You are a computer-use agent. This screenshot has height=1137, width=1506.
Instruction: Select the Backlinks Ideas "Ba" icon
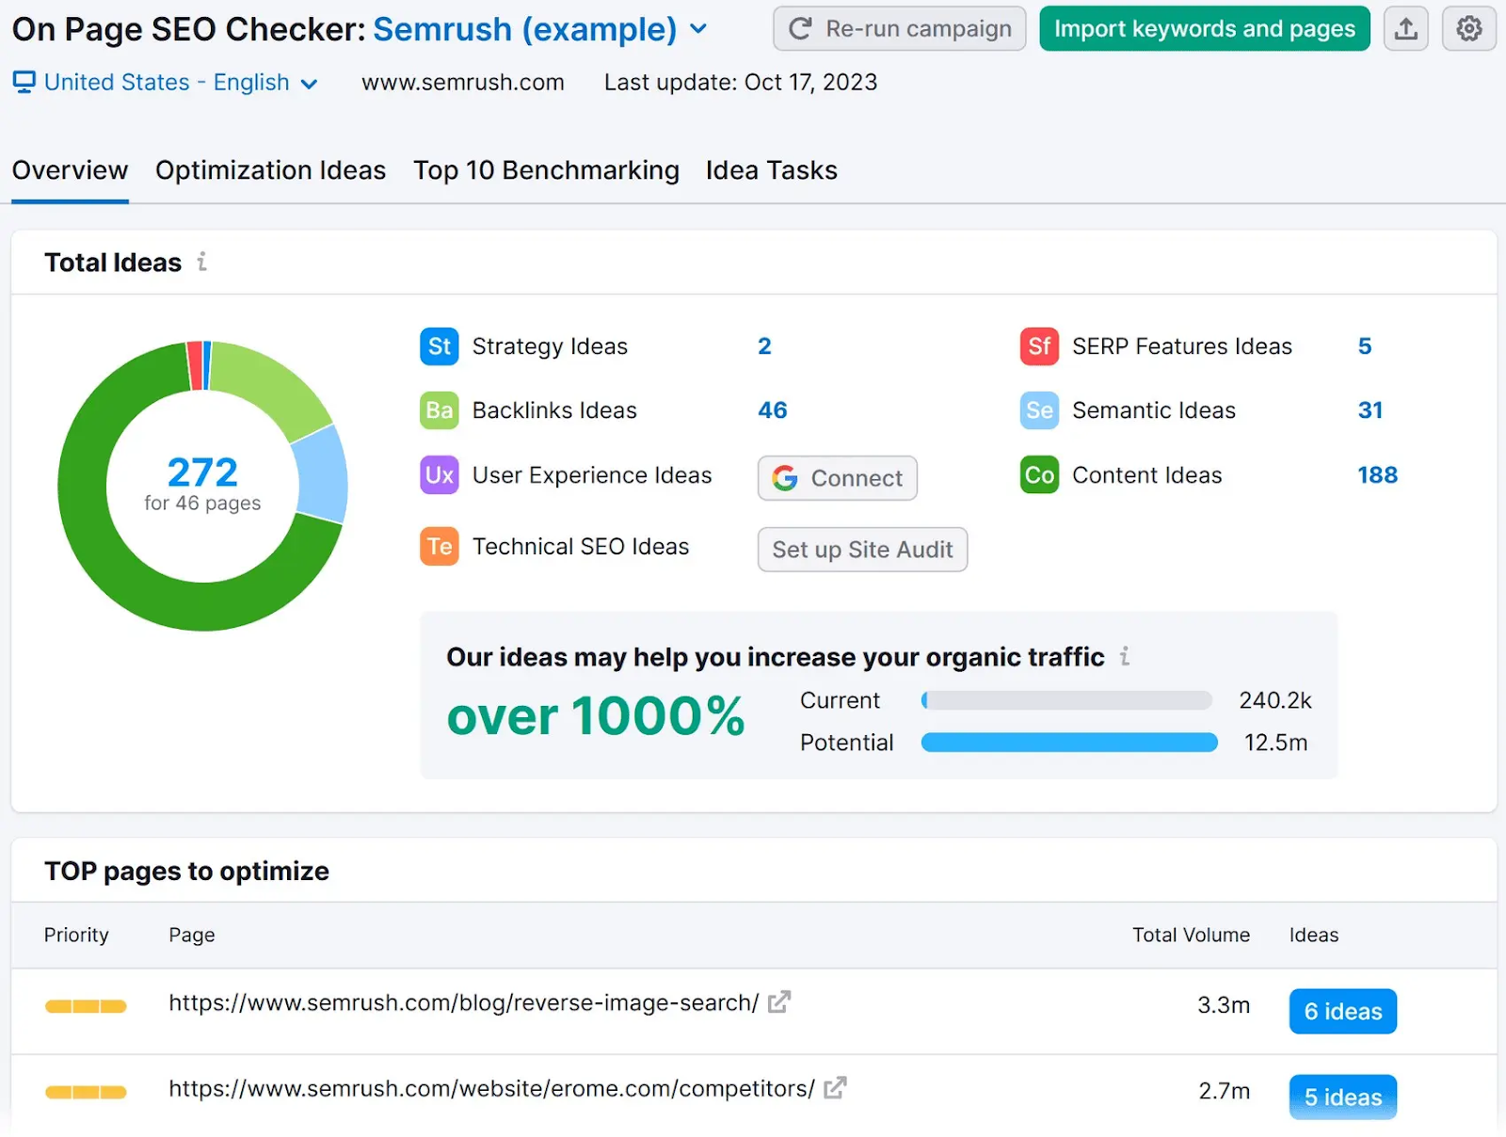pyautogui.click(x=438, y=410)
